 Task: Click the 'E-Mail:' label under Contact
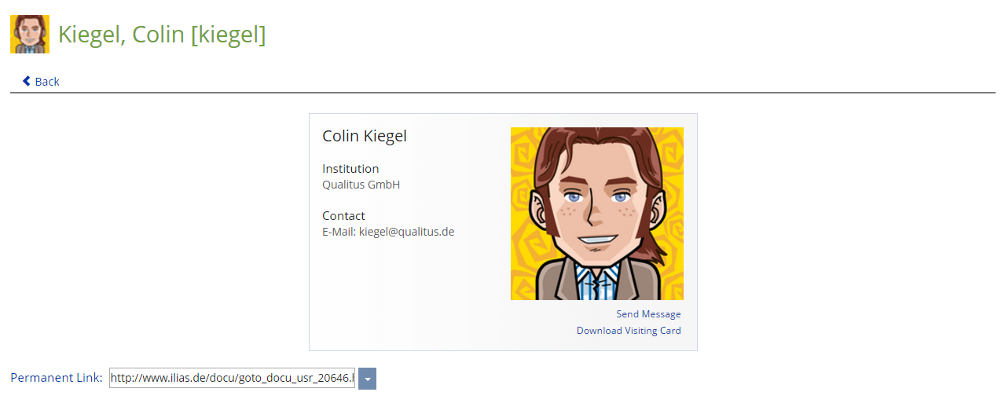[339, 232]
